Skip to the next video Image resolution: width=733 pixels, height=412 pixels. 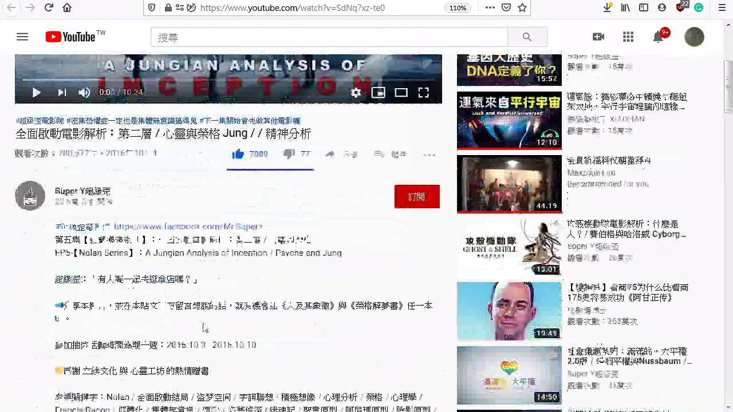coord(62,93)
